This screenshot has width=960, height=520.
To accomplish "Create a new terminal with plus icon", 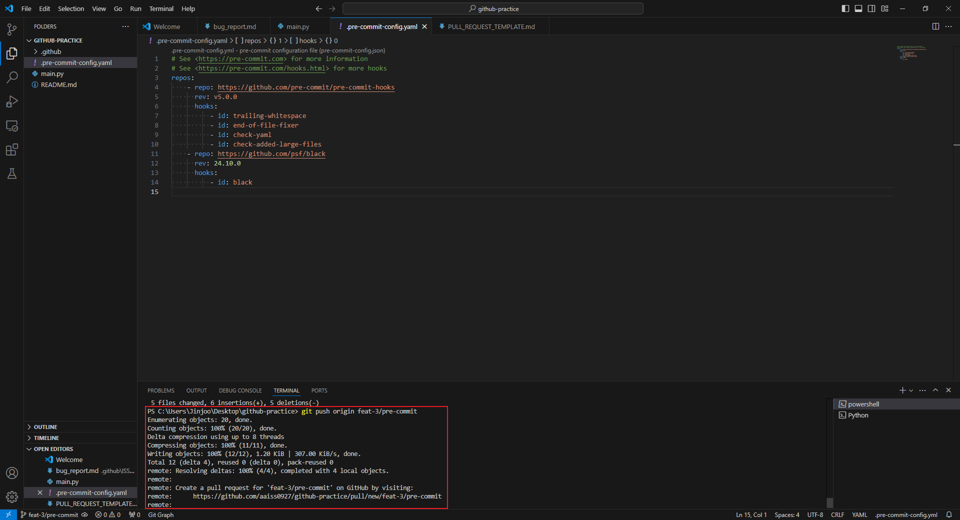I will [x=902, y=390].
